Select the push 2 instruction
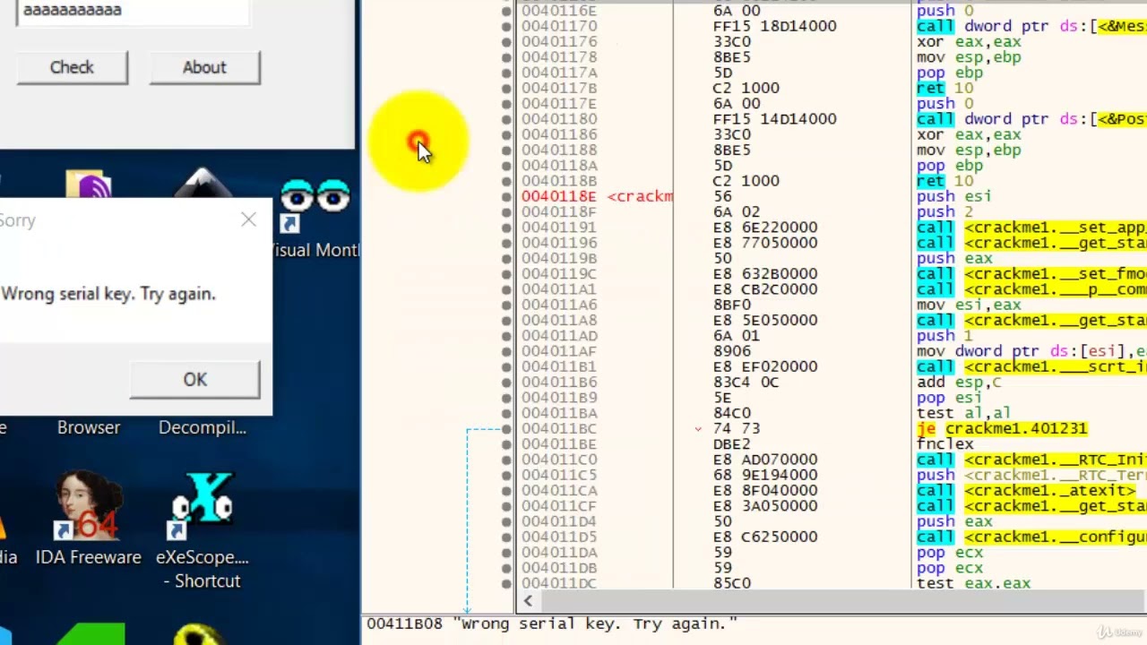Screen dimensions: 1147x645 944,212
